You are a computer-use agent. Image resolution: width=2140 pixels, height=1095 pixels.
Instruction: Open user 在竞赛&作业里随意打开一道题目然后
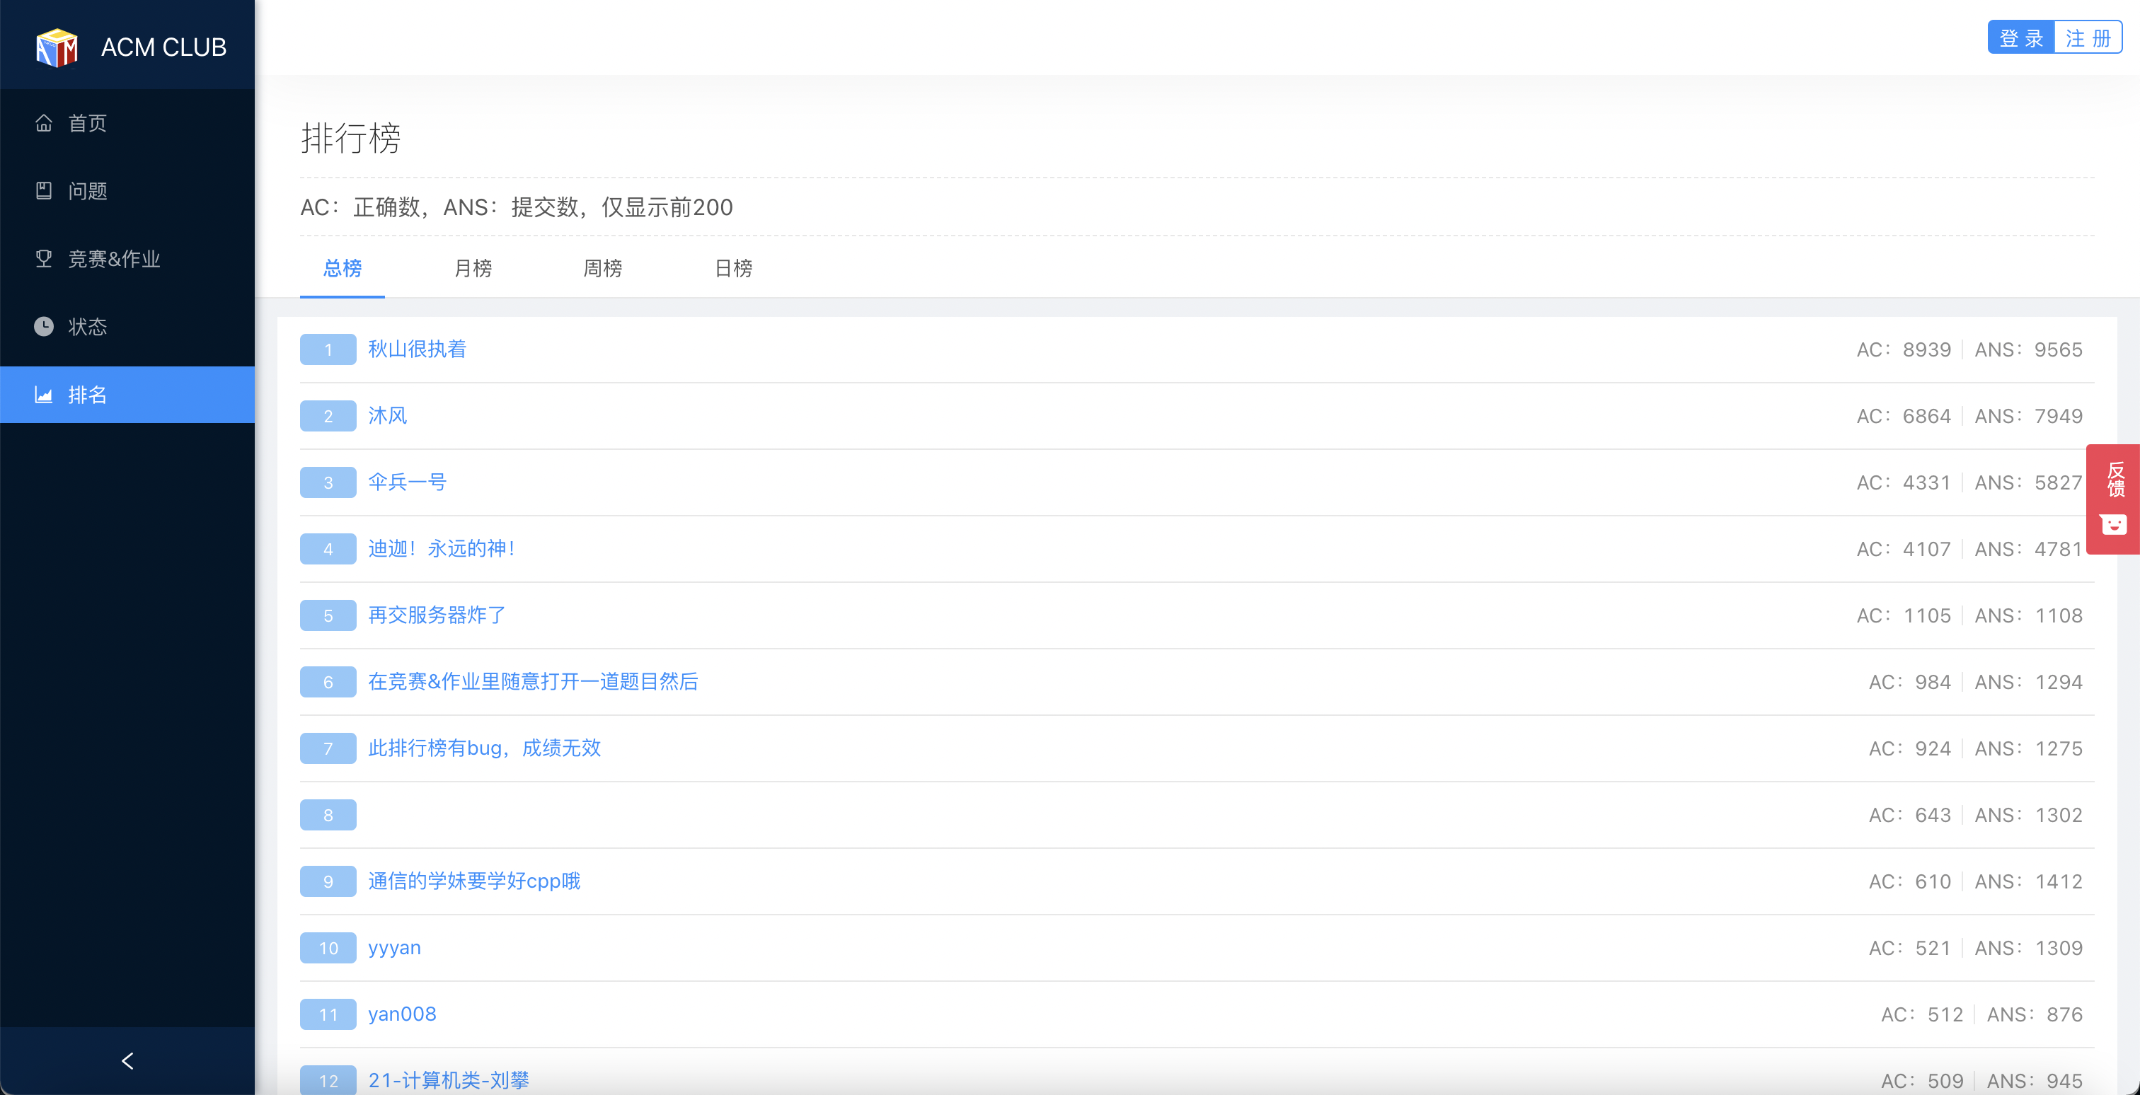(x=534, y=682)
